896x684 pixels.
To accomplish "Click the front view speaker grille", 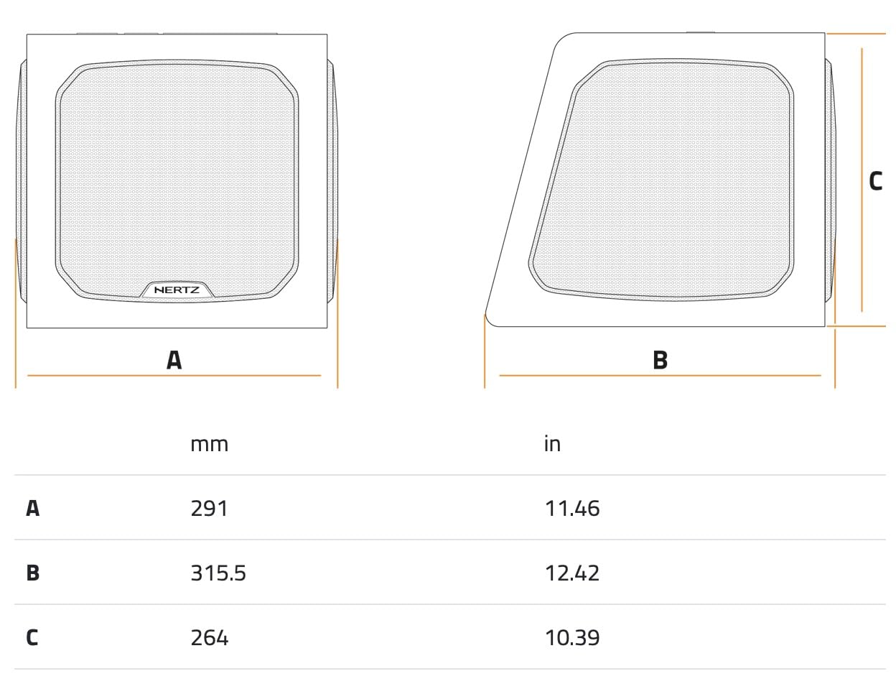I will (177, 181).
